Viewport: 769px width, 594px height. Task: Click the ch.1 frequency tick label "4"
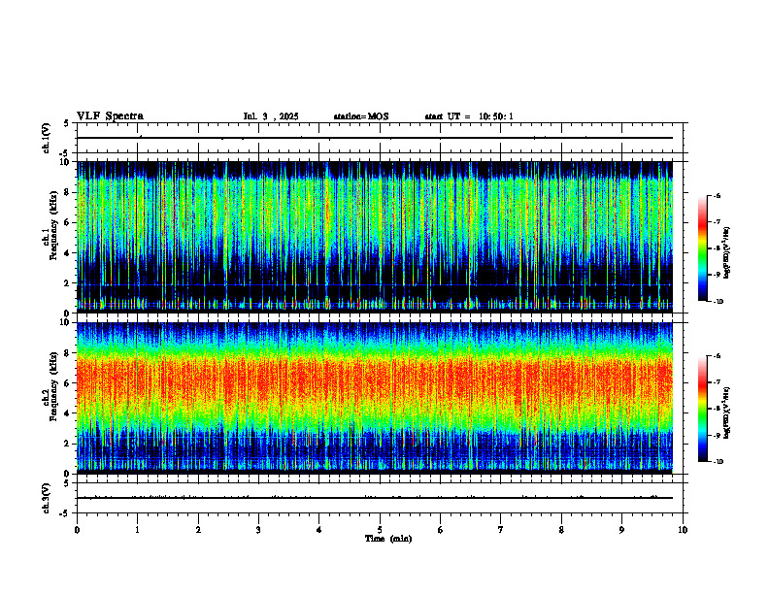(67, 253)
